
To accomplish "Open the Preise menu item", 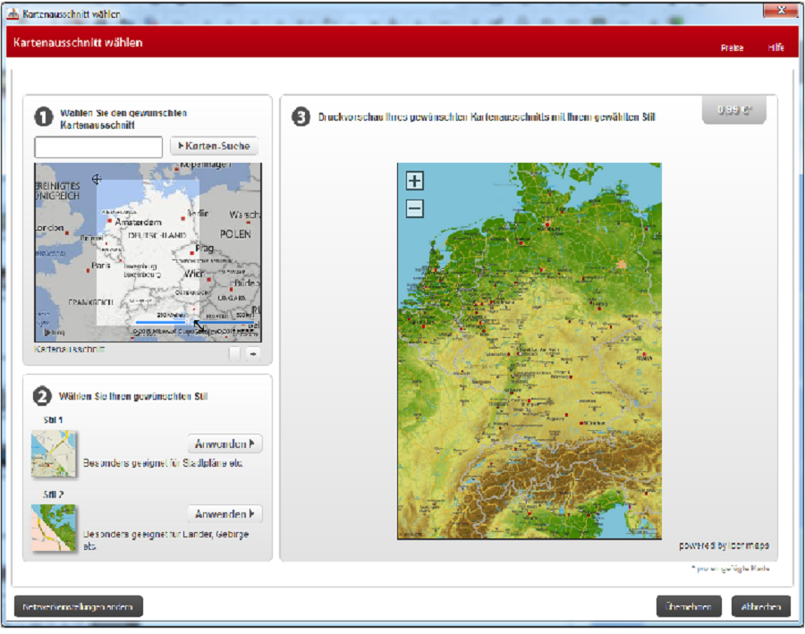I will pyautogui.click(x=732, y=47).
